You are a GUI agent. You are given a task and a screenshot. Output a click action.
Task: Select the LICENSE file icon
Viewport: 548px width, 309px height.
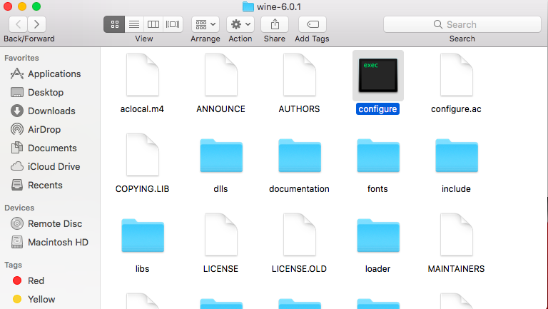point(221,235)
